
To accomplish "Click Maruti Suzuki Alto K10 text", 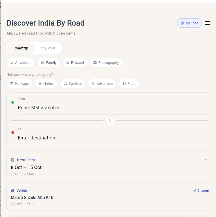I will [32, 198].
